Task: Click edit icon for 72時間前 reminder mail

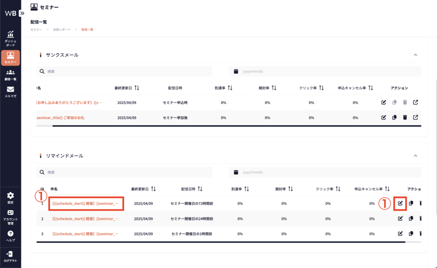Action: point(400,203)
